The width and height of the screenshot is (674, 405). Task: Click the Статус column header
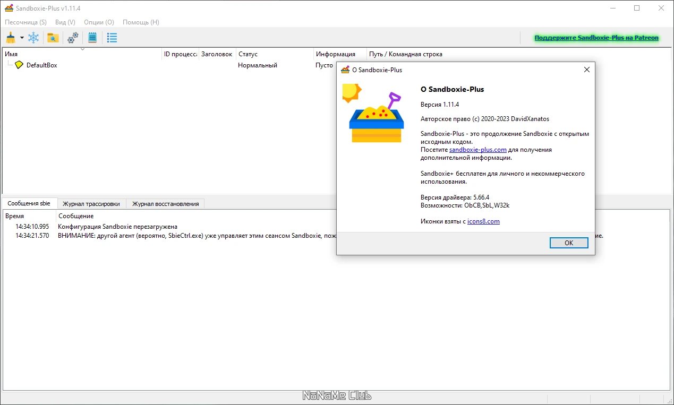point(275,54)
